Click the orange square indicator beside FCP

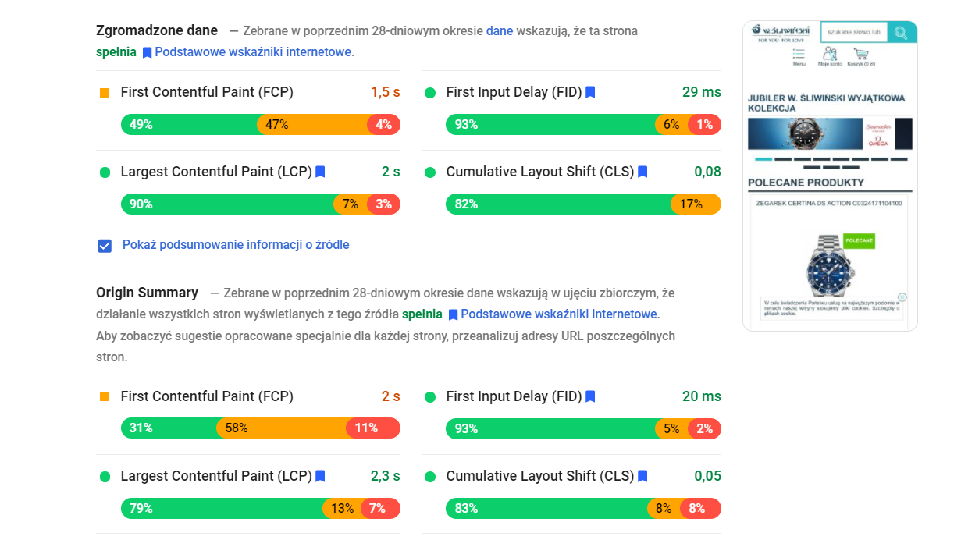[103, 92]
